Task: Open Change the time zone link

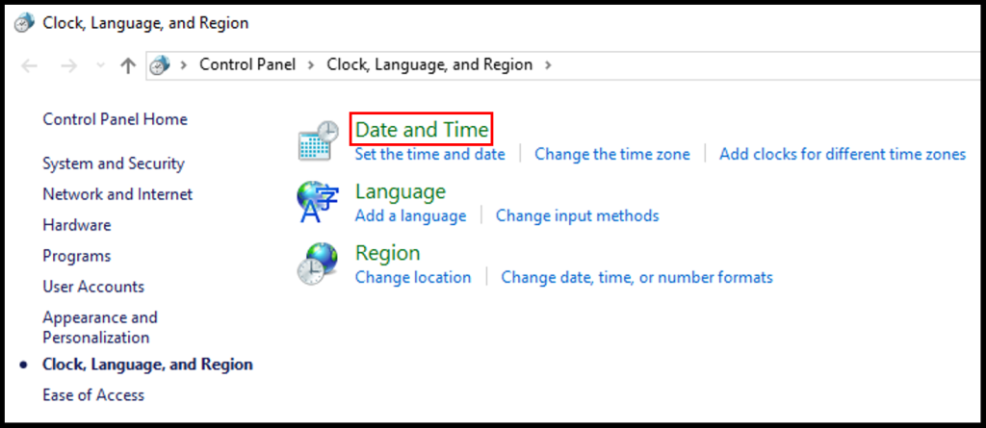Action: (x=612, y=154)
